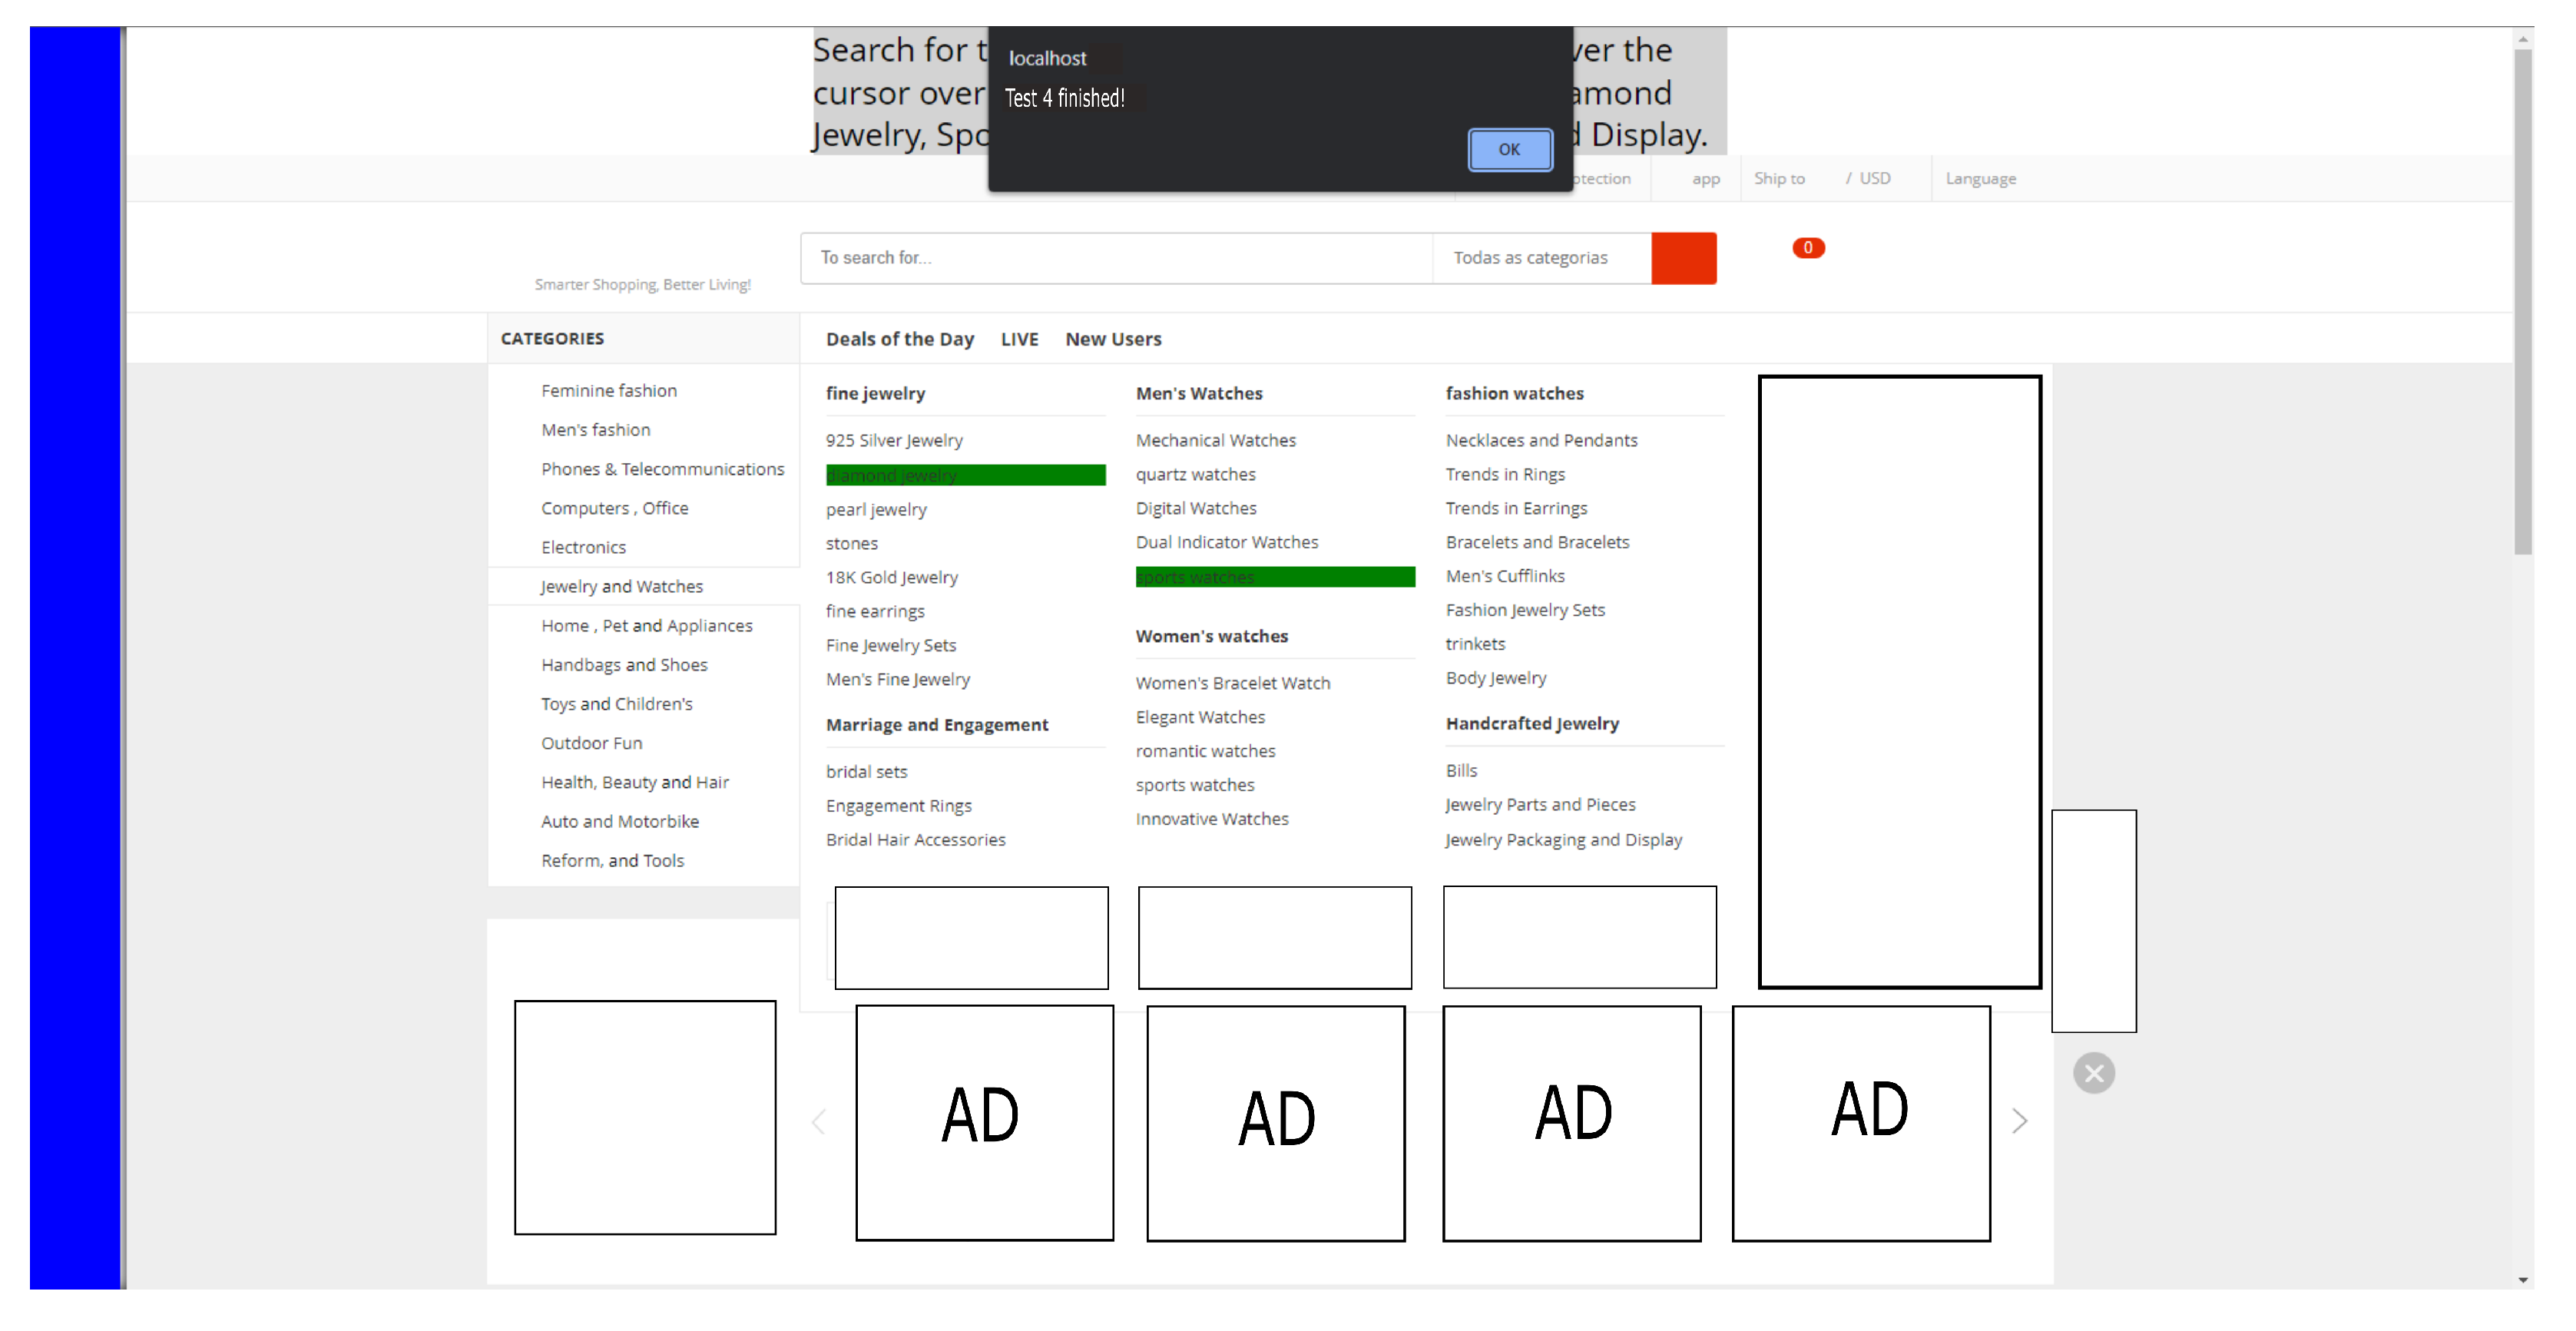Select Jewelry and Watches category
2576x1331 pixels.
point(621,587)
